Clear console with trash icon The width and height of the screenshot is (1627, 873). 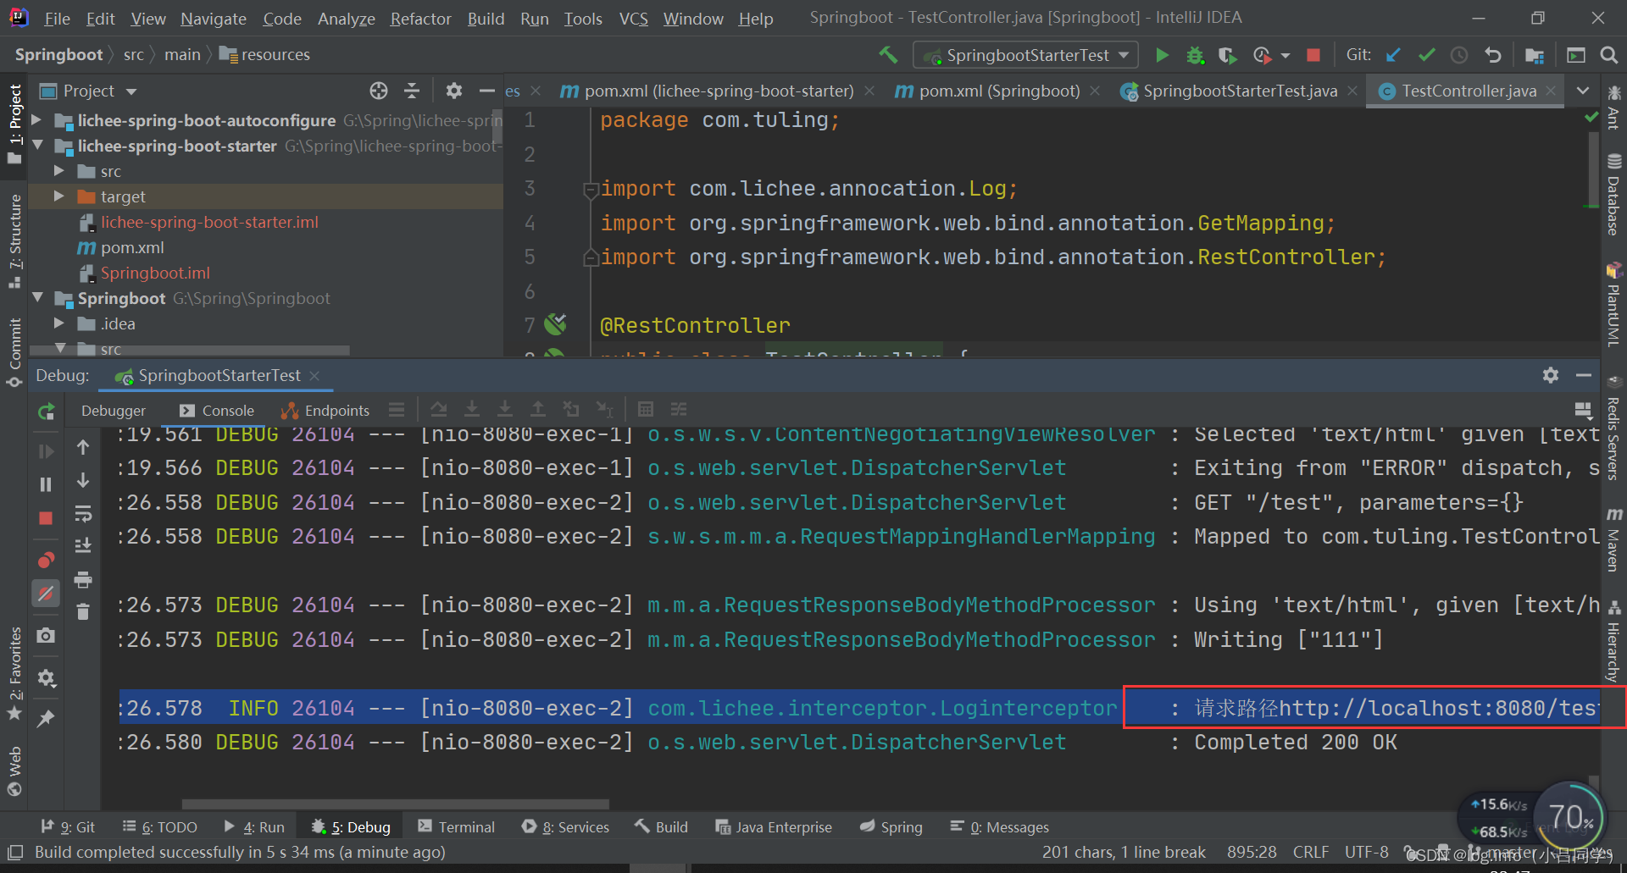point(83,611)
